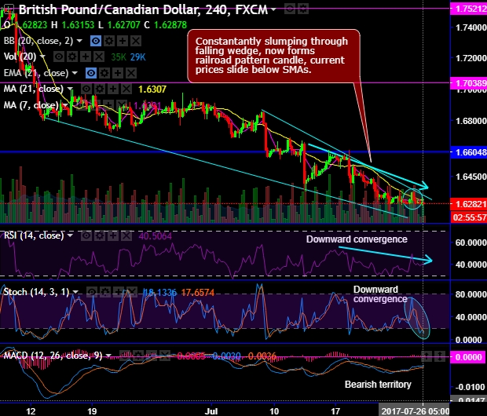The width and height of the screenshot is (487, 416).
Task: Toggle visibility of the EMA (21, close) indicator
Action: coord(91,73)
